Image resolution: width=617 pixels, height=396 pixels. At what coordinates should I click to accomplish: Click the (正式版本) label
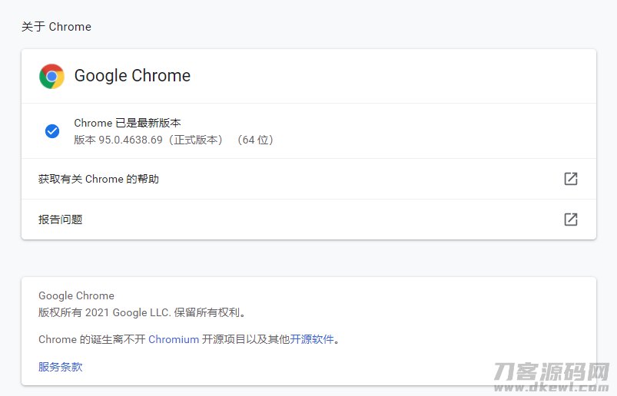coord(196,140)
